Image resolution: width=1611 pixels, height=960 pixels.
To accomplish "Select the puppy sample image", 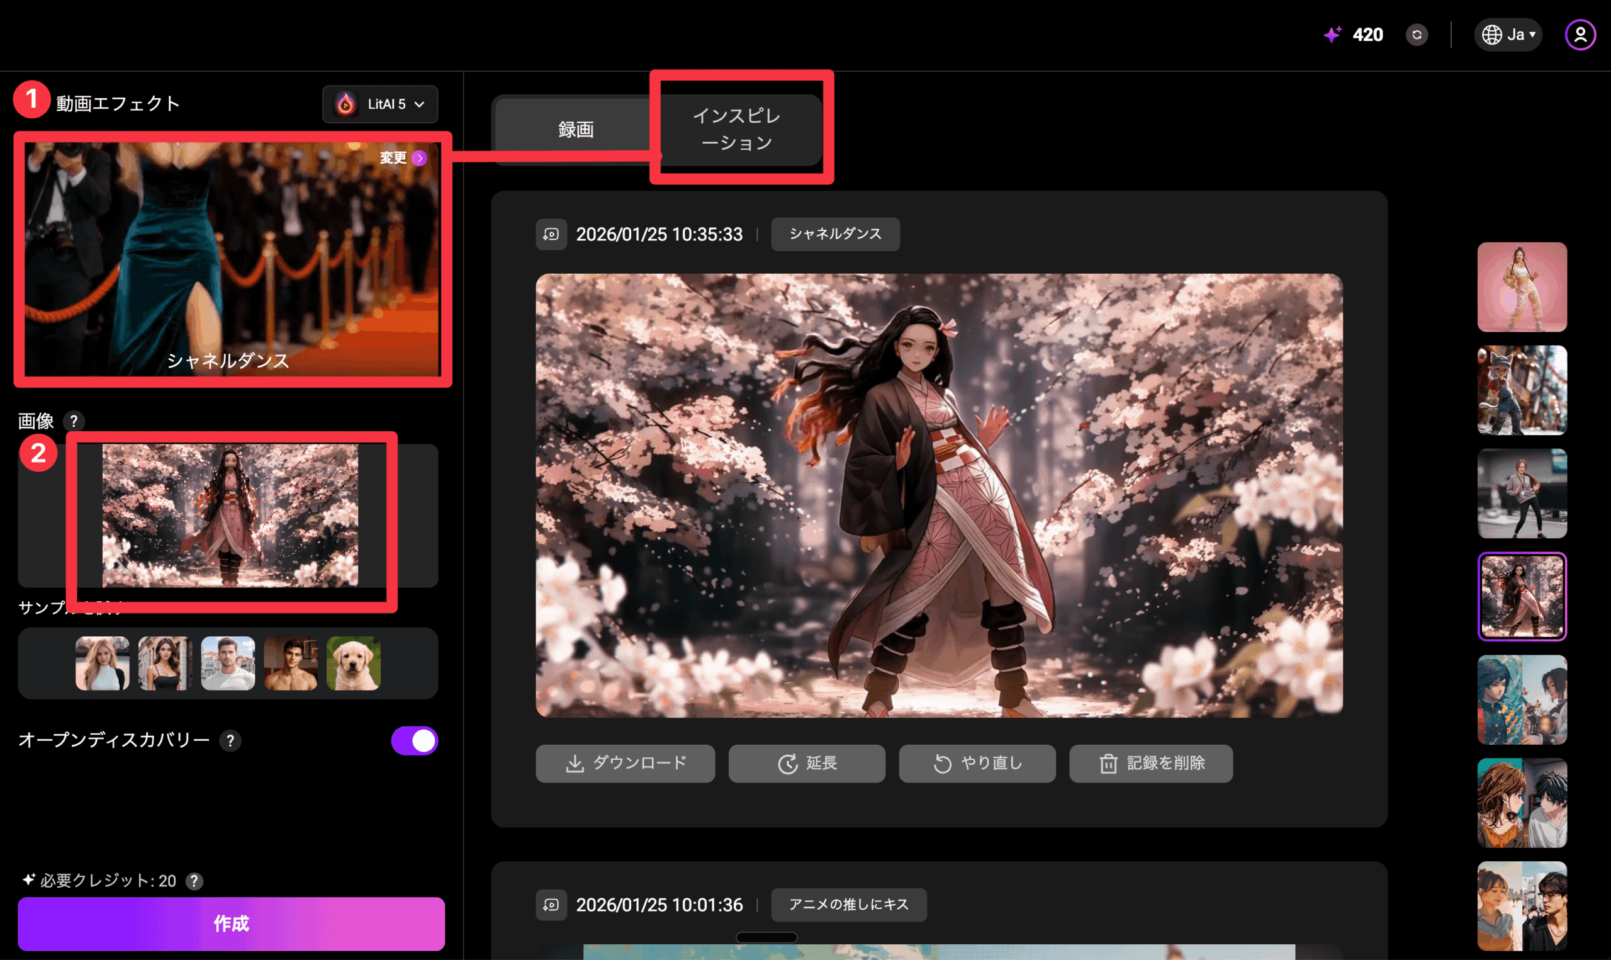I will [354, 663].
